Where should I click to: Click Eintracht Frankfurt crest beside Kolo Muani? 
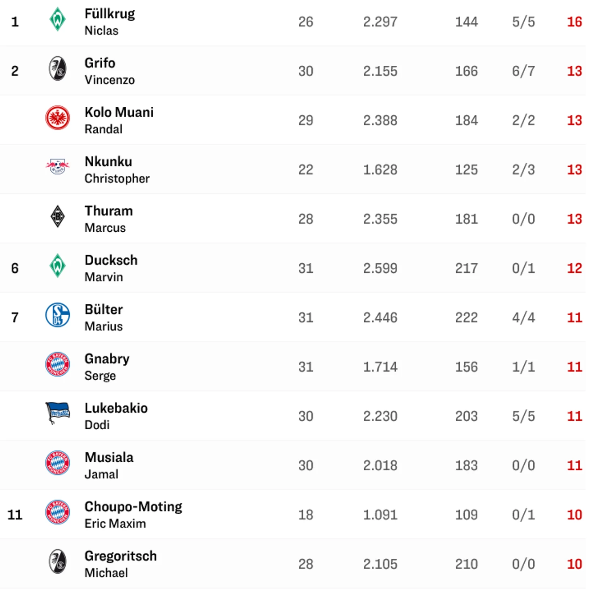click(x=58, y=118)
